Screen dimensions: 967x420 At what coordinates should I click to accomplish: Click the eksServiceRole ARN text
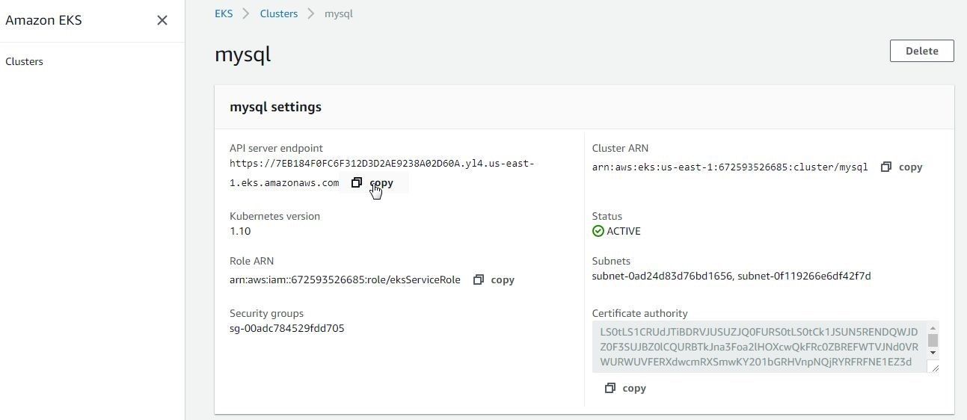tap(345, 280)
